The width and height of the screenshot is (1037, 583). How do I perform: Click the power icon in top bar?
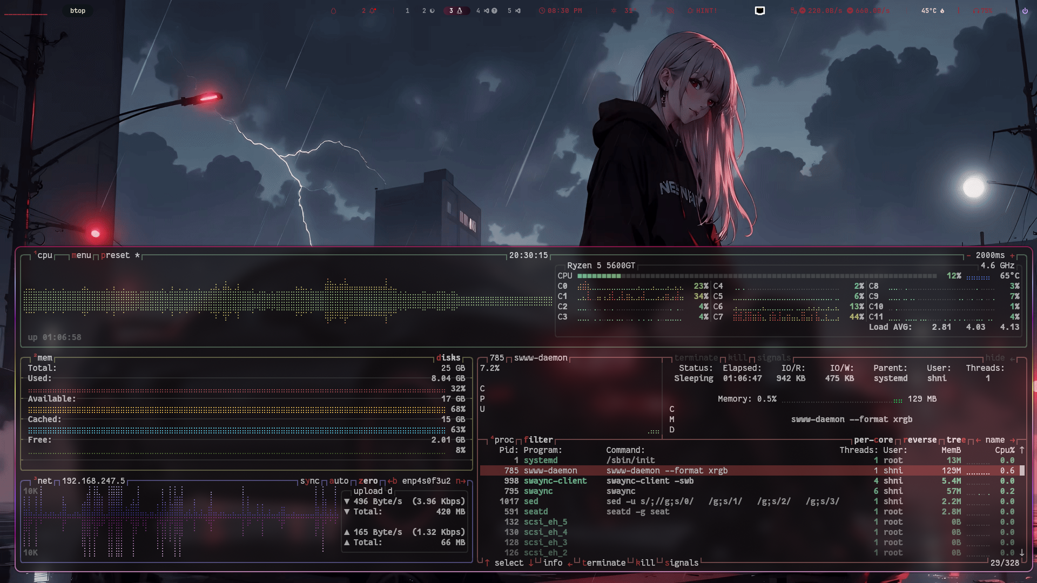(1025, 11)
